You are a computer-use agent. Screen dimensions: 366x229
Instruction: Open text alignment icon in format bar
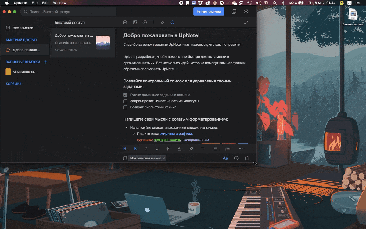pos(203,149)
